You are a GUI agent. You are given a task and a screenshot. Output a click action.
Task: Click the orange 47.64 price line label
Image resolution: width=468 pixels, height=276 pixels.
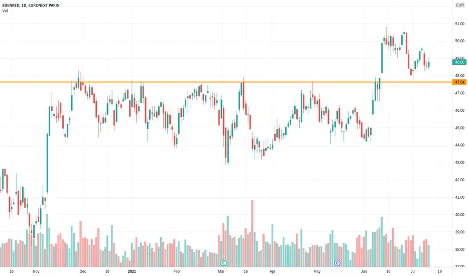(x=459, y=82)
